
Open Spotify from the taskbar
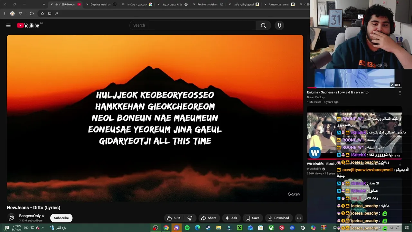coord(187,228)
